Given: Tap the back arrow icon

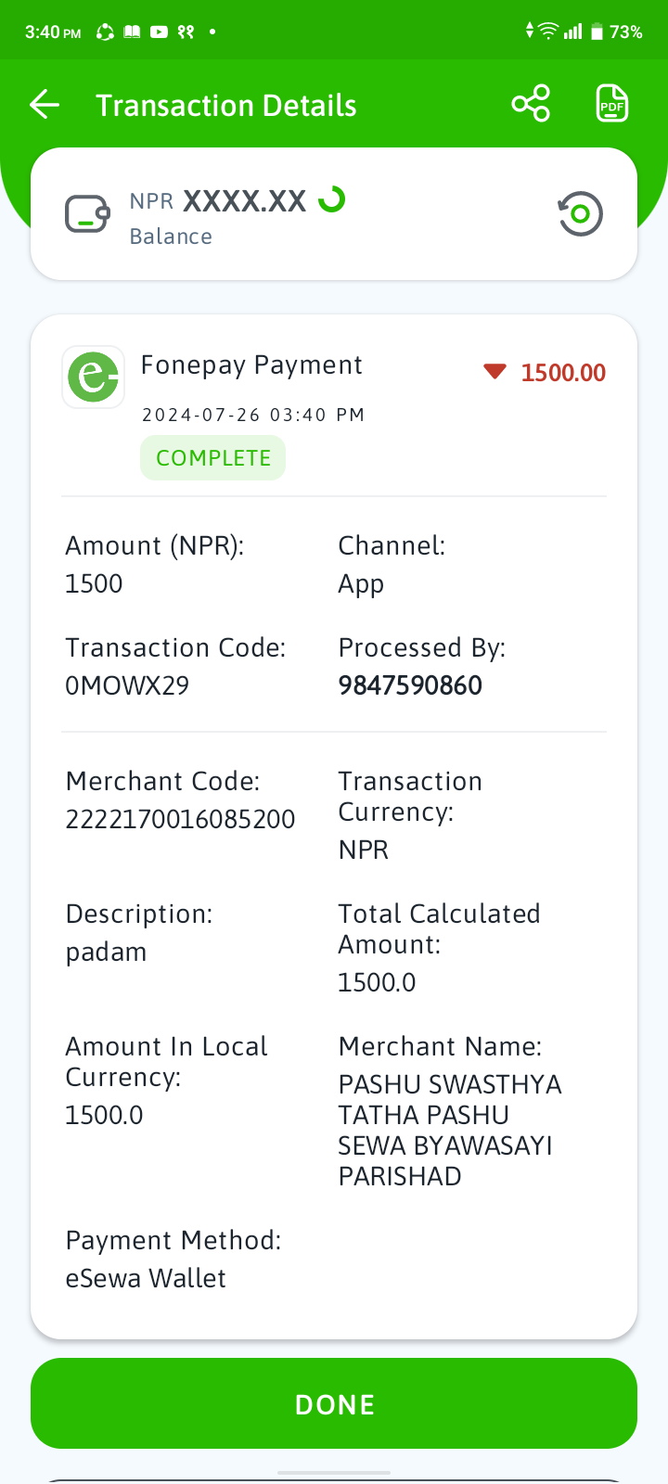Looking at the screenshot, I should coord(45,105).
